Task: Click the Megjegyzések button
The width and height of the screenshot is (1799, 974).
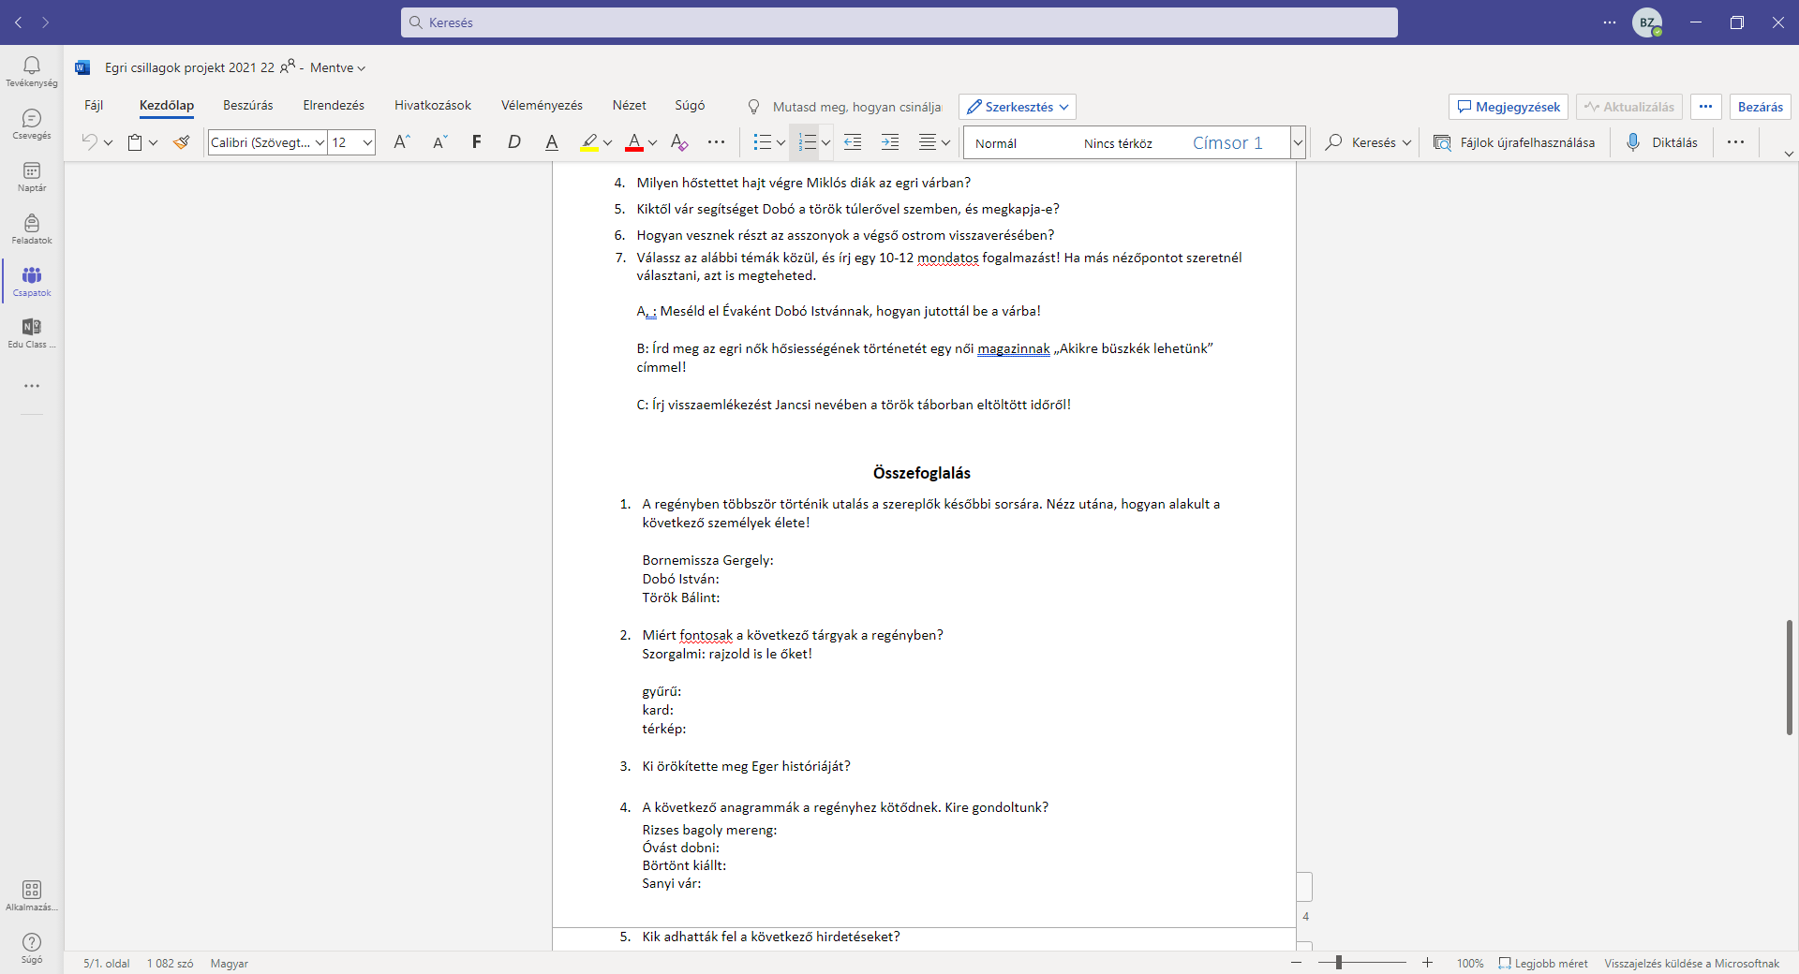Action: pos(1509,107)
